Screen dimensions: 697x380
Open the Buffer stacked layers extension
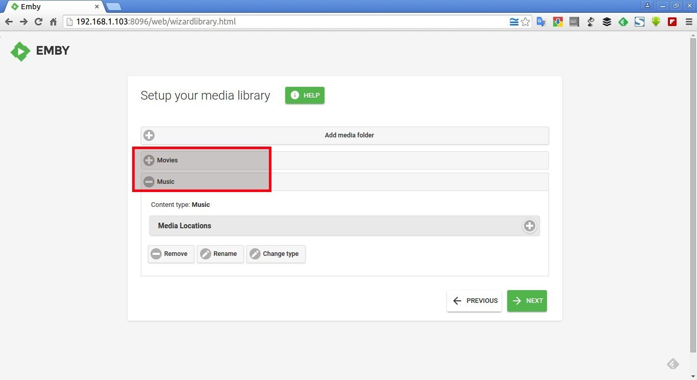607,22
